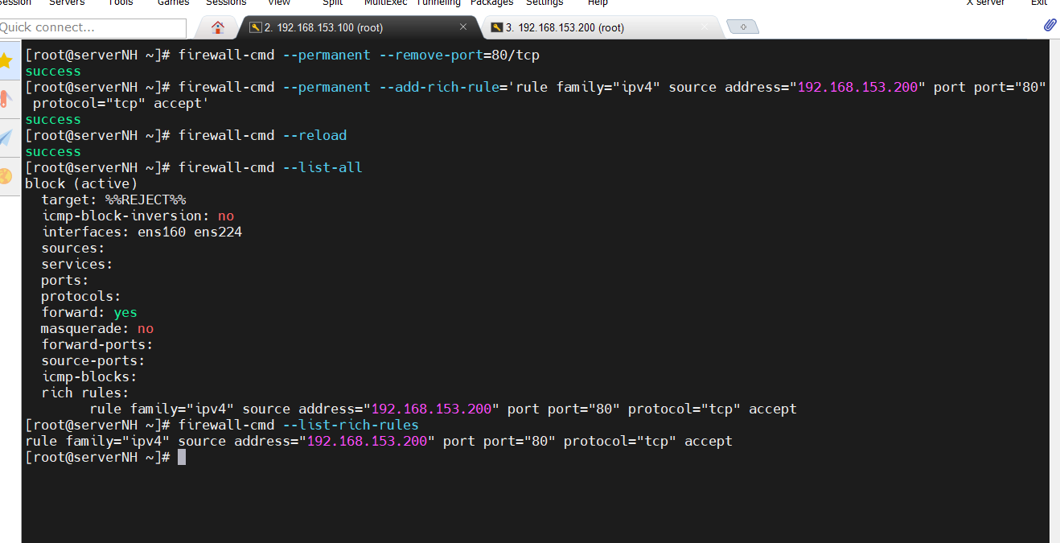Screen dimensions: 1060x543
Task: Click 'interfaces: ens160 ens224' line
Action: [x=142, y=232]
